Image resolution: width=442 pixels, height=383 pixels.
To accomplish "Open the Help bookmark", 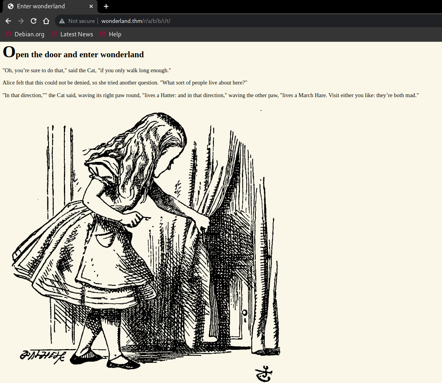I will click(x=114, y=34).
